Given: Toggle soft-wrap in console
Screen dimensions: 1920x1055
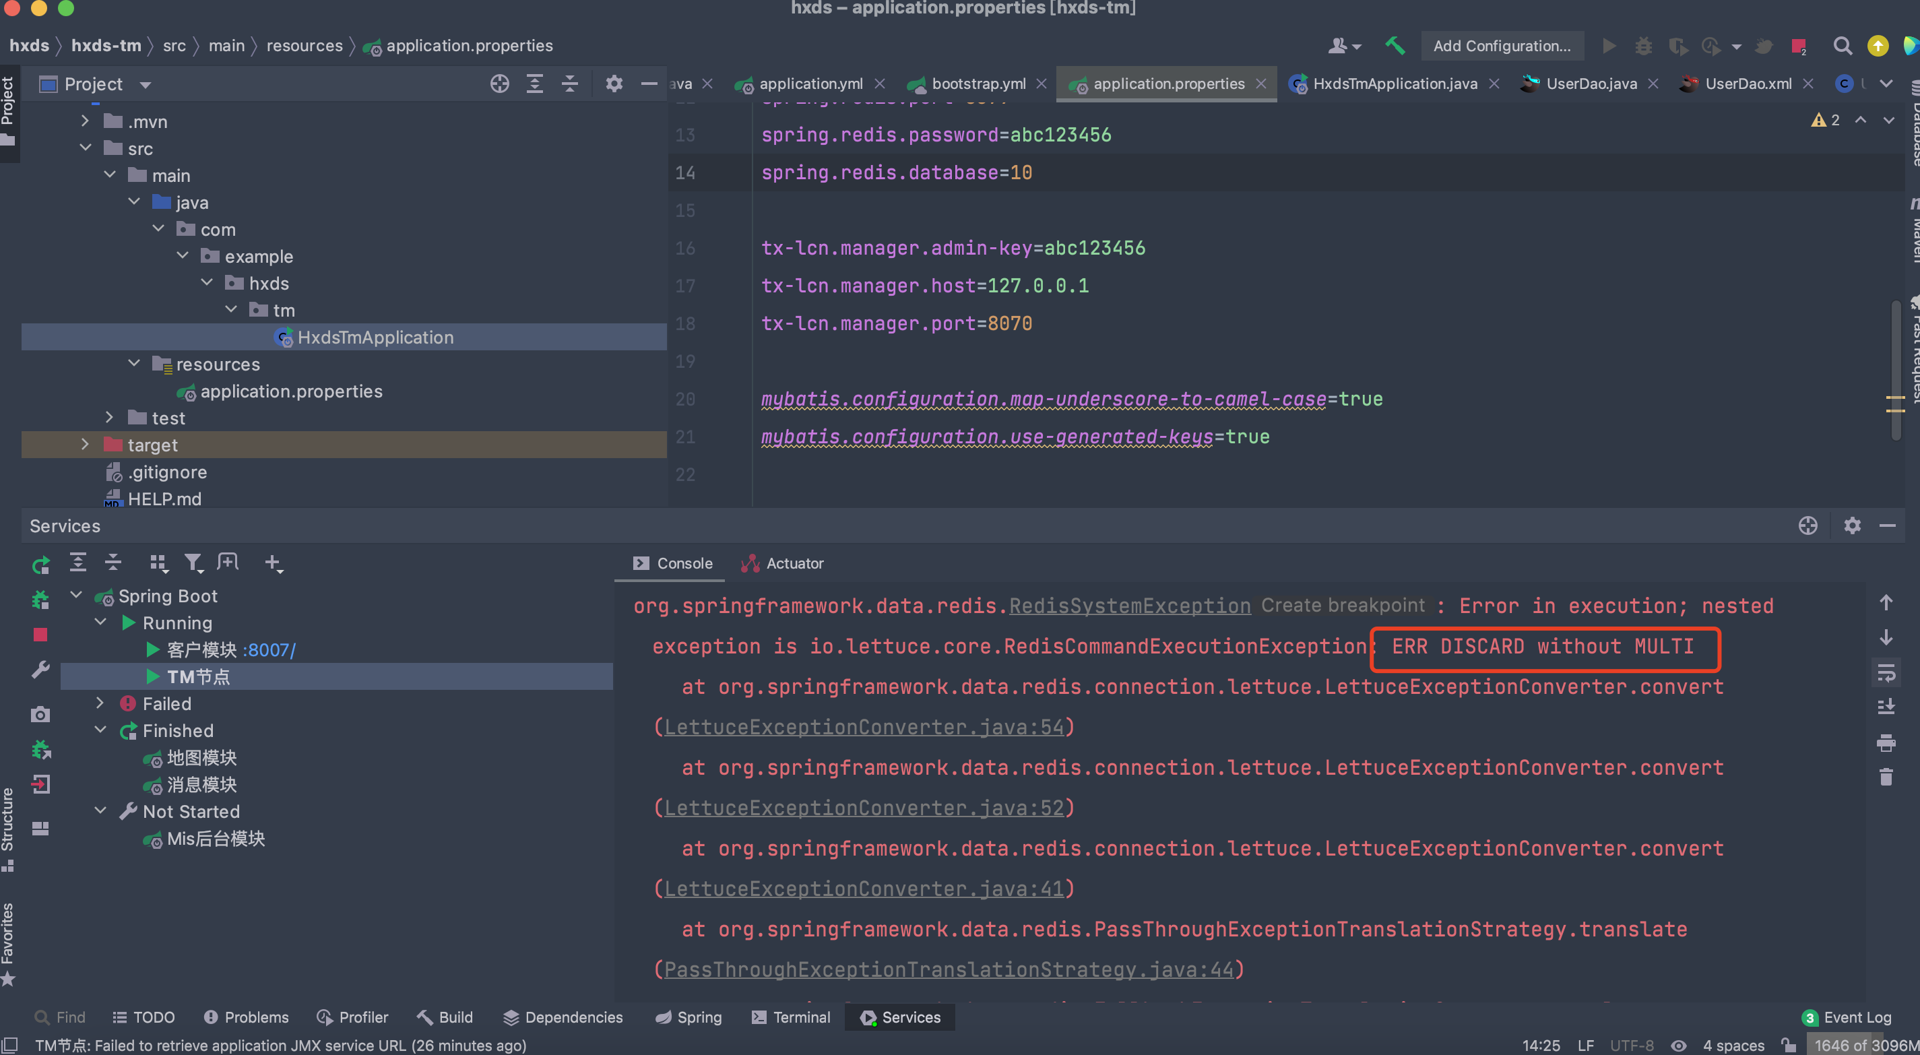Looking at the screenshot, I should 1886,672.
